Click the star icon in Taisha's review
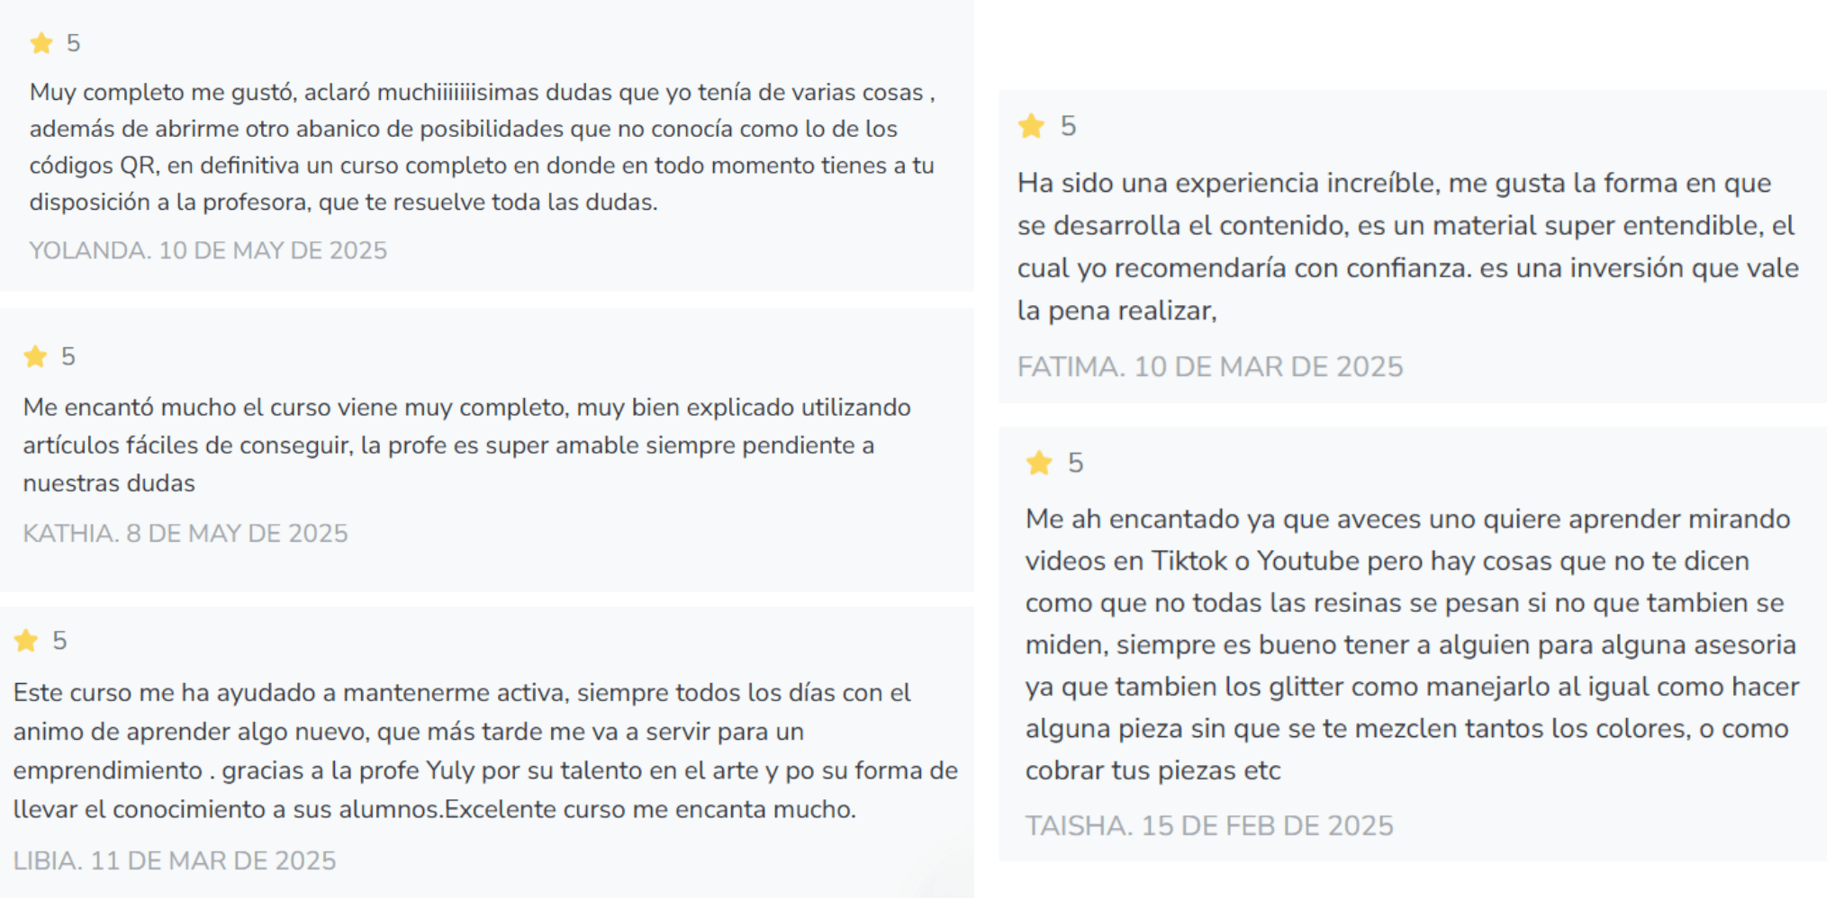The height and width of the screenshot is (900, 1844). 1039,463
